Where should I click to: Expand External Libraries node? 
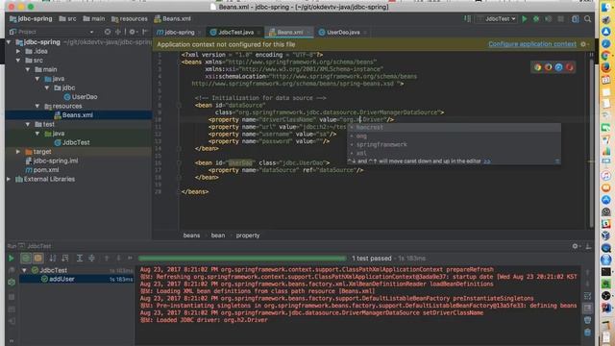(9, 179)
